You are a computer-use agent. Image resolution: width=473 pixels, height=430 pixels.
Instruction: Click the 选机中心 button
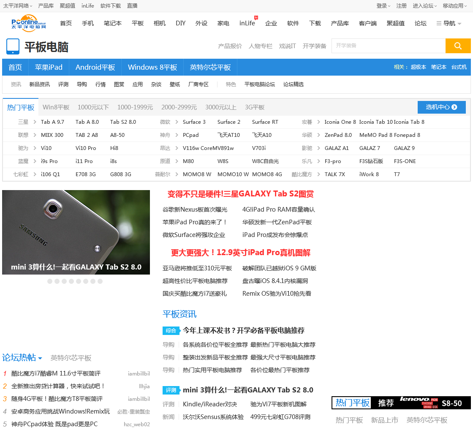point(442,107)
